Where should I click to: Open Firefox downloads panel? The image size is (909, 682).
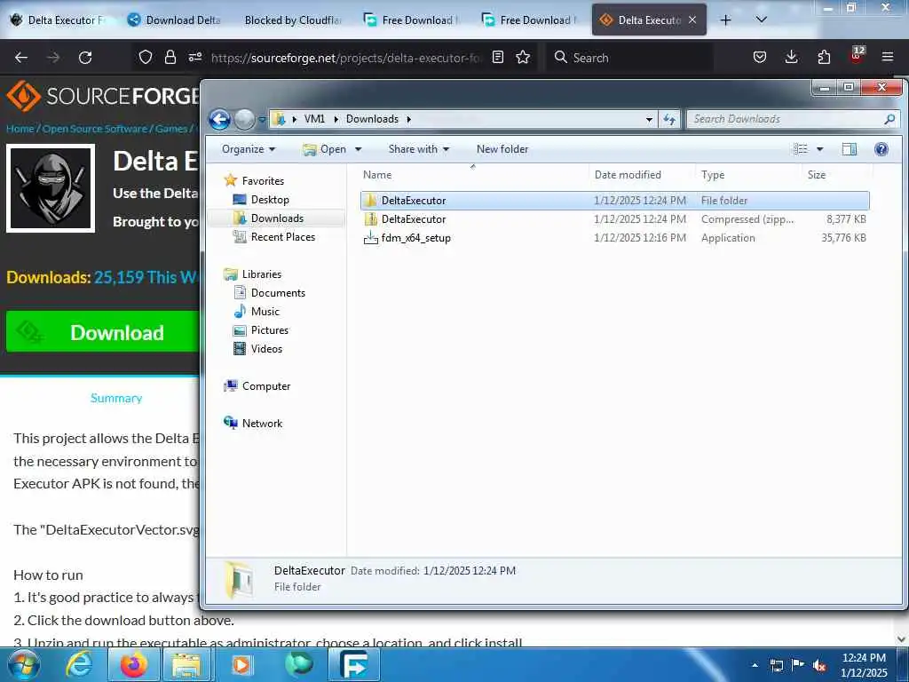(x=791, y=57)
